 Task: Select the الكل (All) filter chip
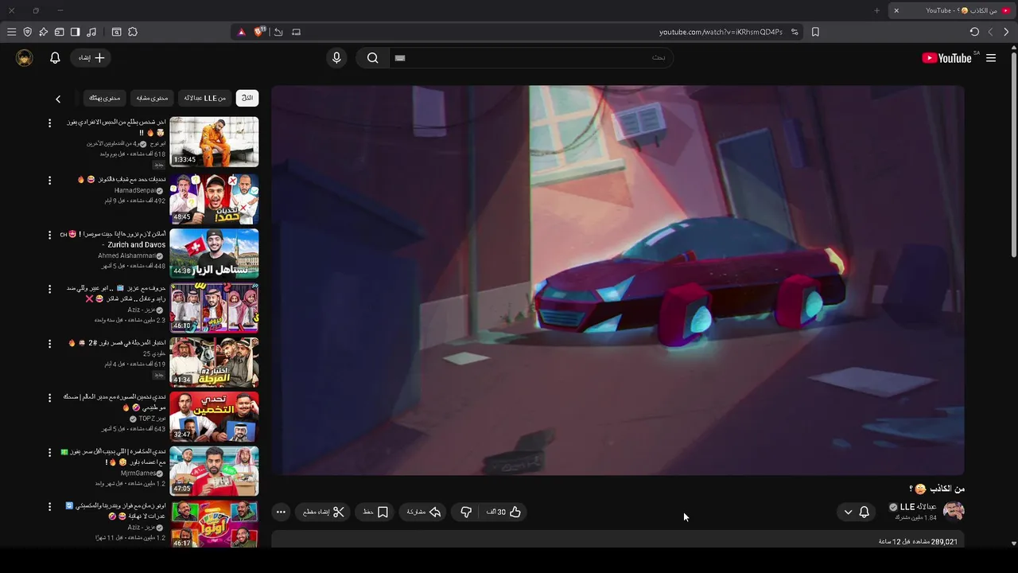coord(247,98)
